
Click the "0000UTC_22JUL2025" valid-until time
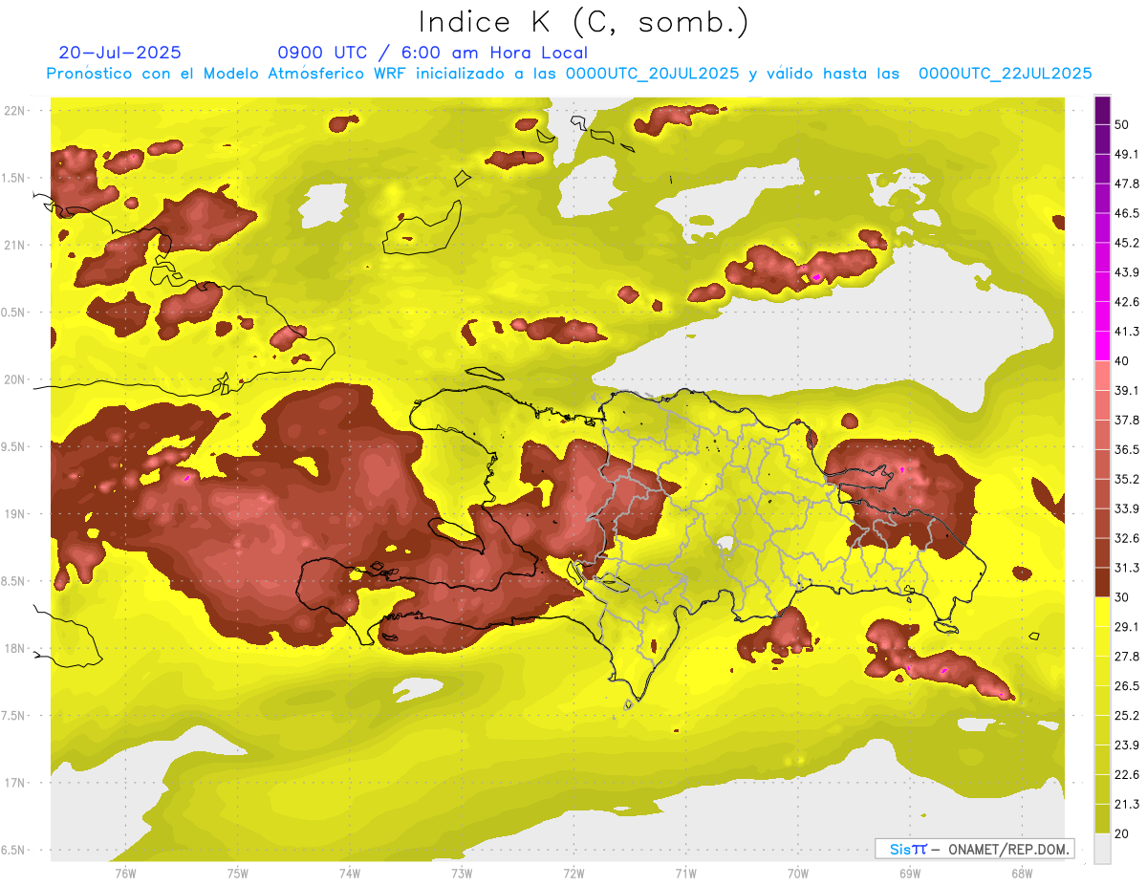coord(1006,74)
